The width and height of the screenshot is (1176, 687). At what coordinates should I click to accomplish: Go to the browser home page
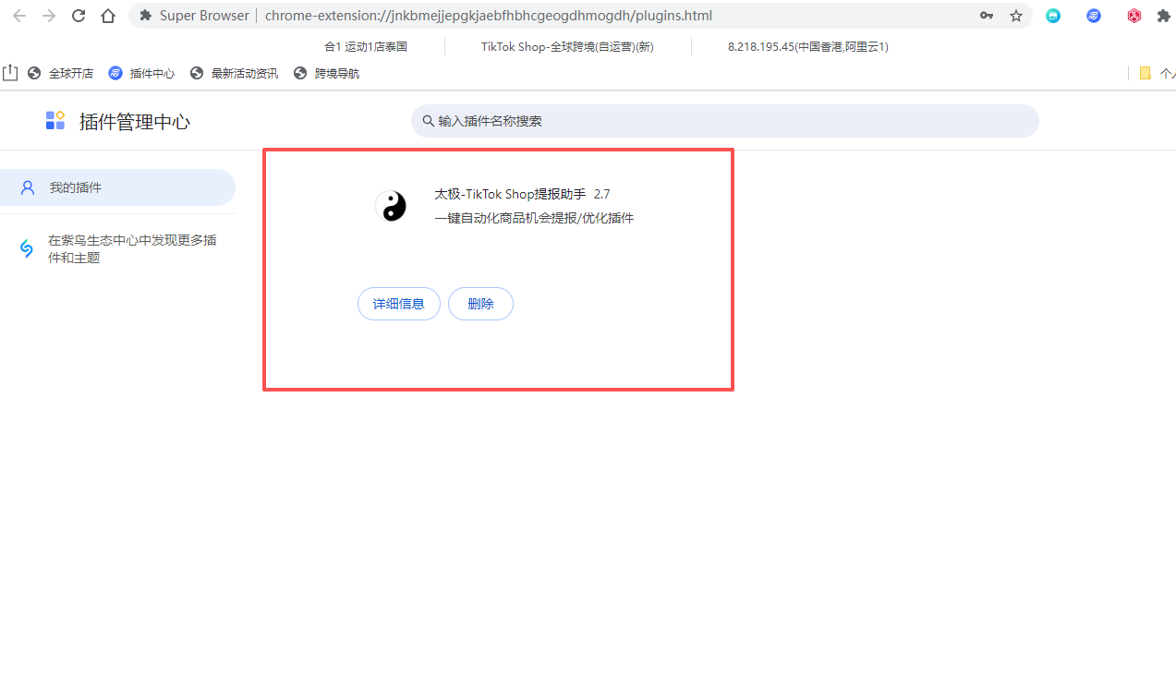(x=108, y=16)
